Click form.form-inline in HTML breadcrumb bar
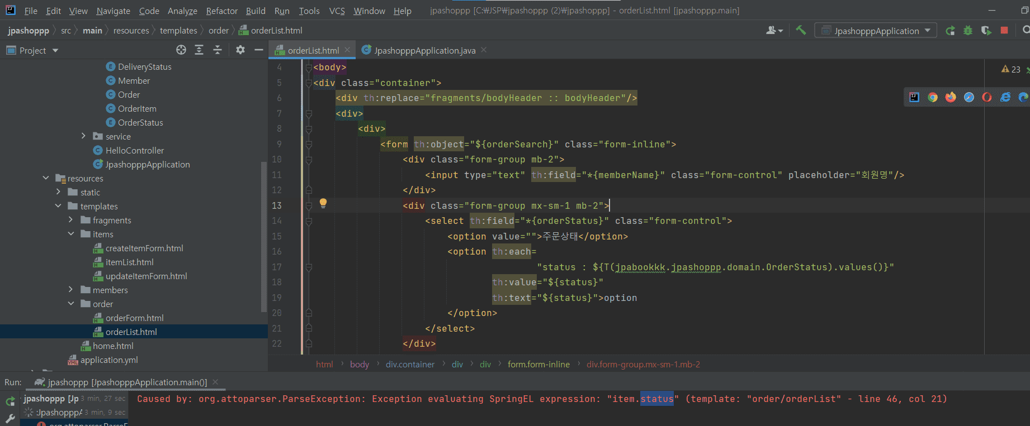This screenshot has width=1030, height=426. (x=538, y=364)
